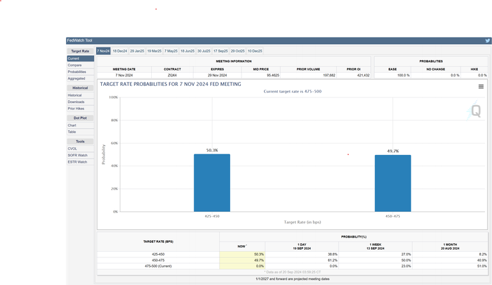The image size is (492, 285).
Task: Click the Q watermark logo on chart
Action: (x=475, y=111)
